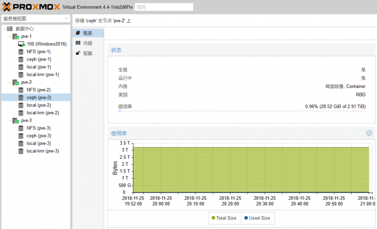The width and height of the screenshot is (377, 229).
Task: Select ceph (pve-2) storage icon
Action: pos(21,98)
